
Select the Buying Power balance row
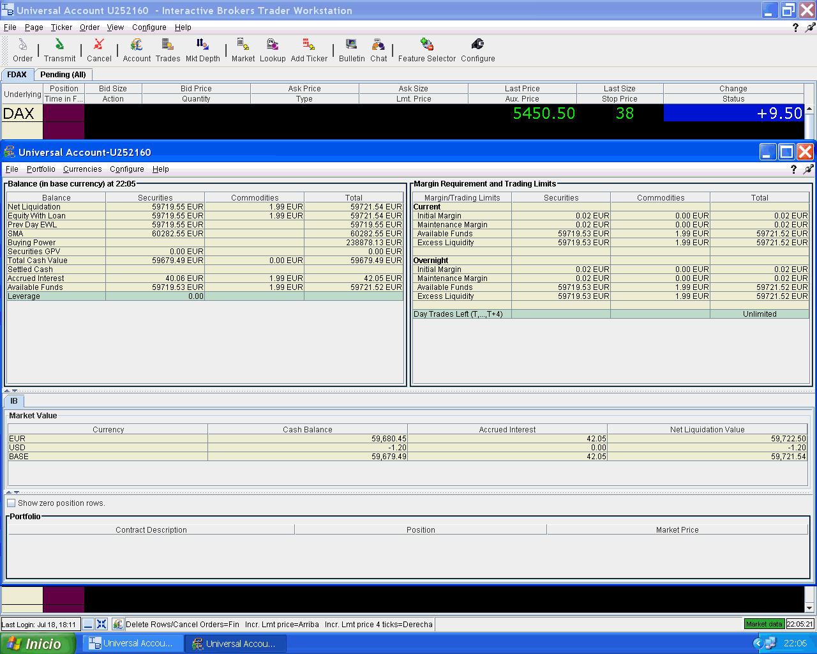205,243
